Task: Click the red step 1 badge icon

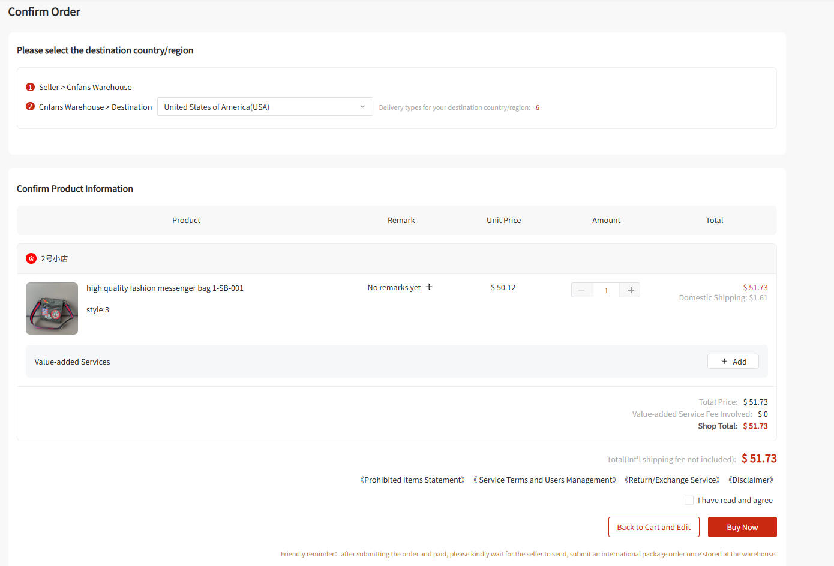Action: coord(30,87)
